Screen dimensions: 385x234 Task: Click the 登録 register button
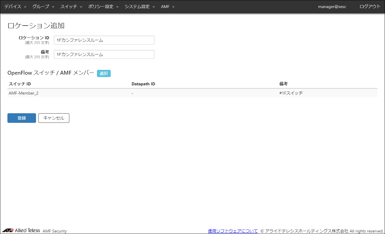pyautogui.click(x=22, y=118)
